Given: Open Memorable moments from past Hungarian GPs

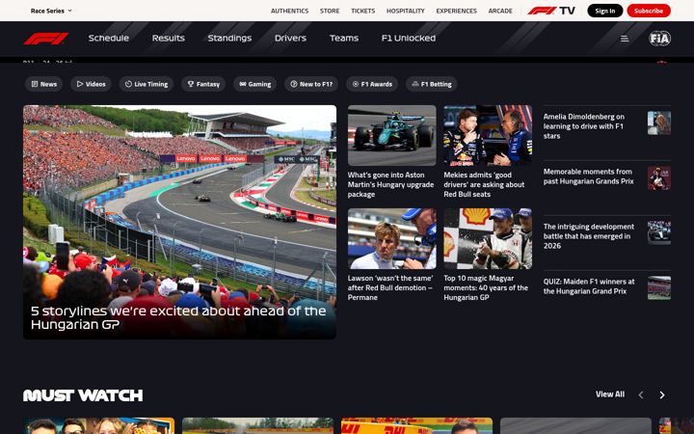Looking at the screenshot, I should pos(589,176).
